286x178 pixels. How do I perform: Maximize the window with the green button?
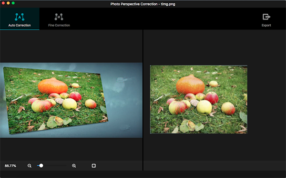click(13, 3)
